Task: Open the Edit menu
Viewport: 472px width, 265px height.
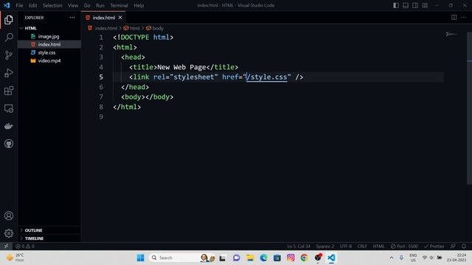Action: point(32,5)
